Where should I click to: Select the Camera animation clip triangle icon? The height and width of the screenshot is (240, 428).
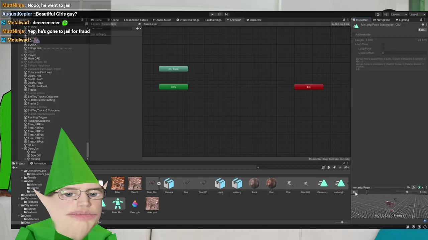323,183
